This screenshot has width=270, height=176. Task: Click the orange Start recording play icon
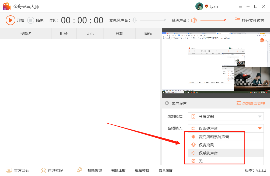[10, 20]
